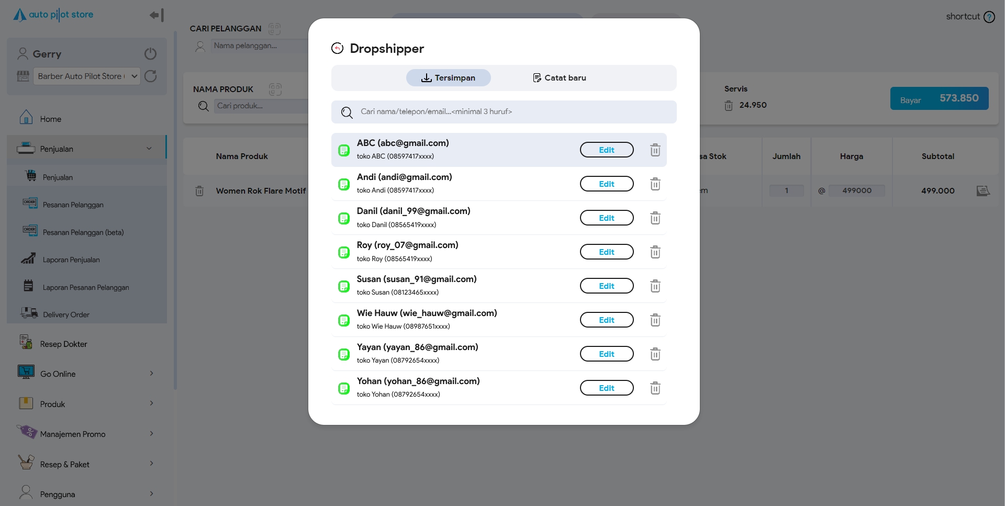Click the green note icon beside Andi

coord(344,184)
